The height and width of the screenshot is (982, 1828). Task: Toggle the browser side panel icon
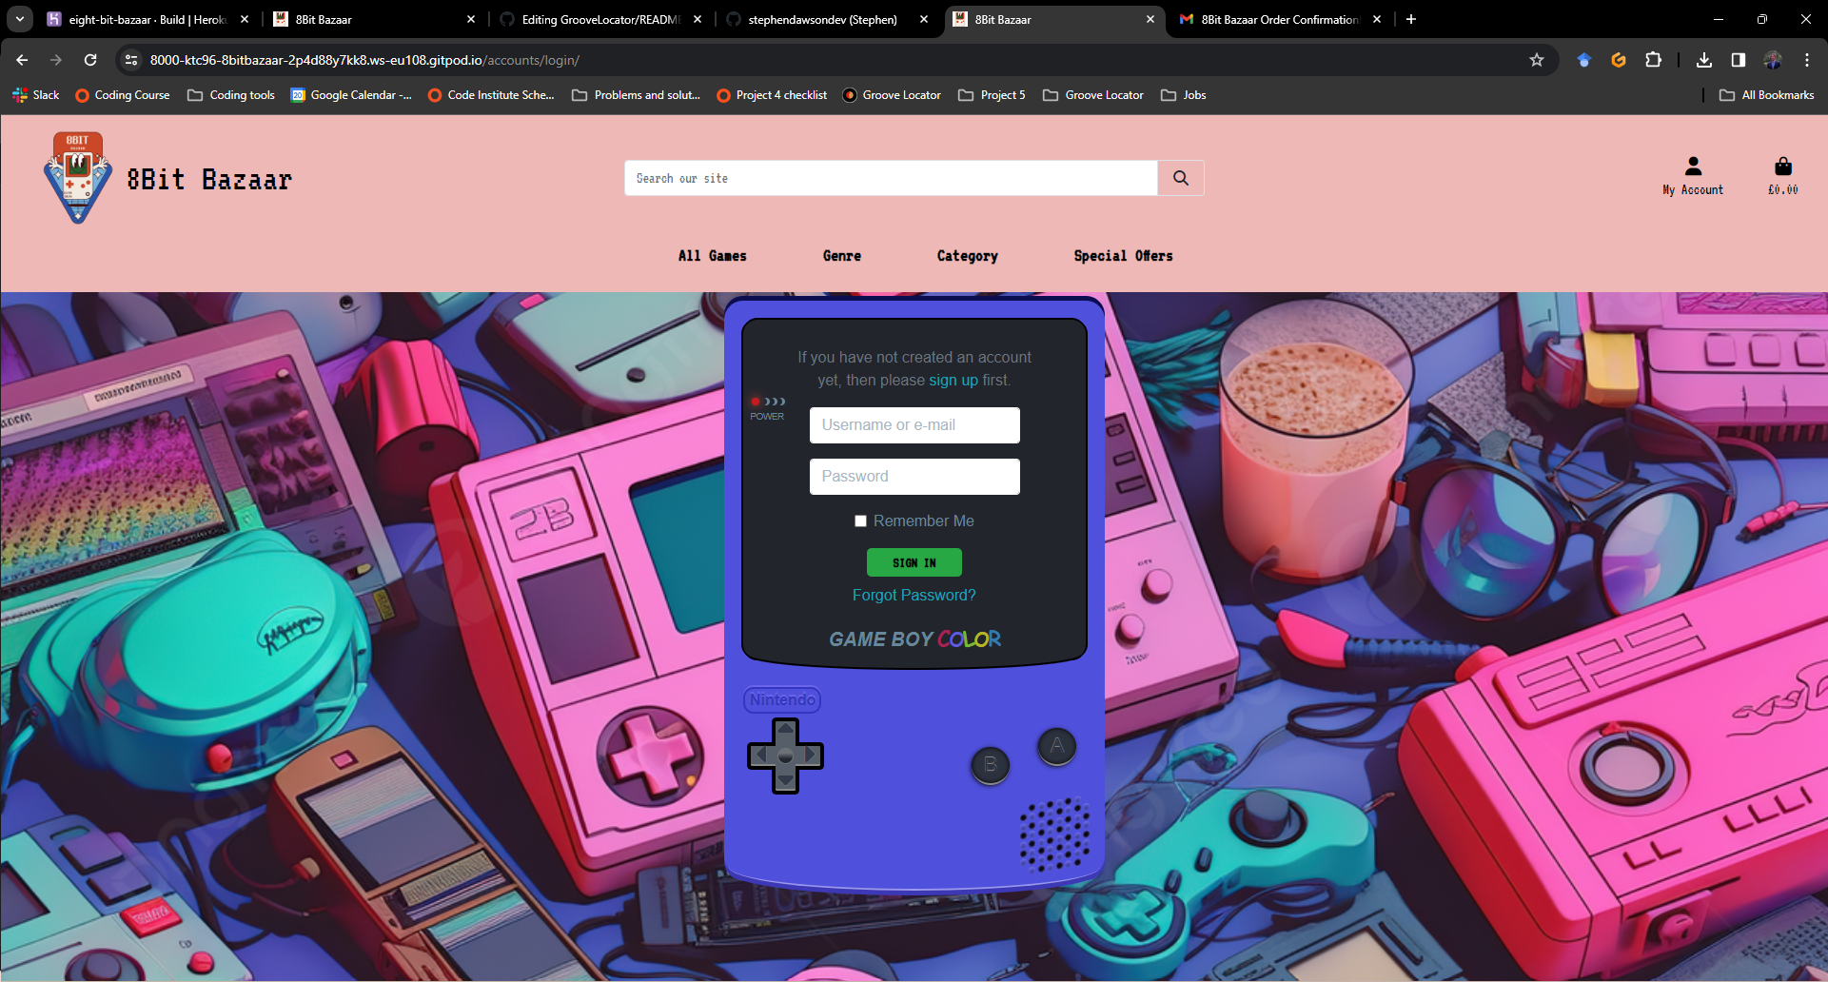(1739, 60)
